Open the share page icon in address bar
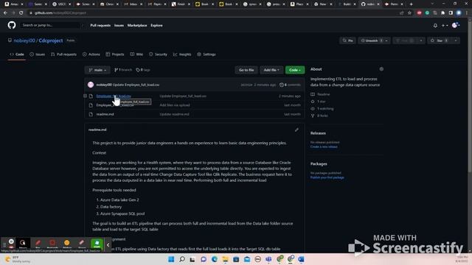This screenshot has height=265, width=472. click(401, 13)
